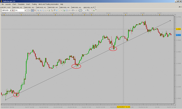182x109 pixels.
Task: Open the dropdown arrow next to chart type icon
Action: 30,10
